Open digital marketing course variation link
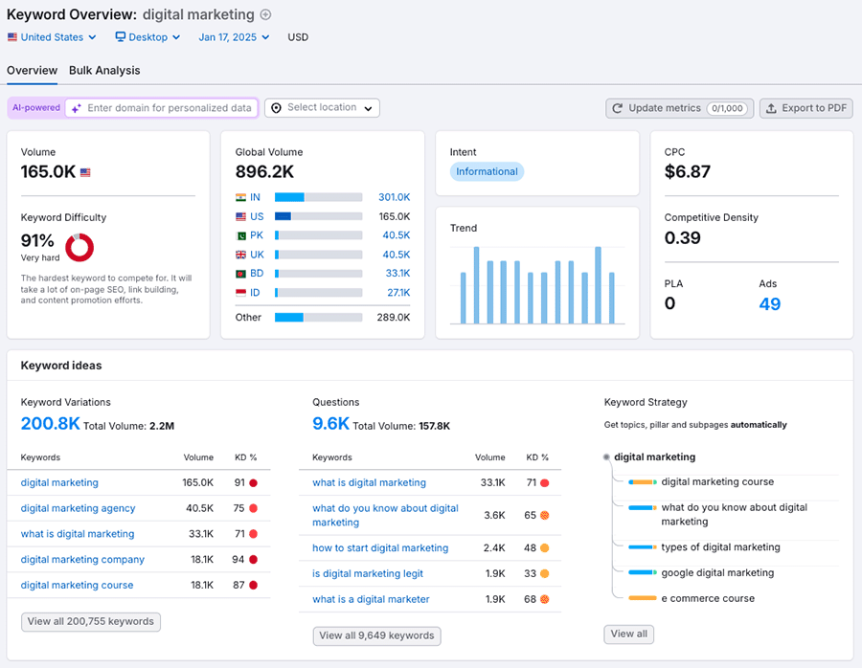 click(77, 586)
